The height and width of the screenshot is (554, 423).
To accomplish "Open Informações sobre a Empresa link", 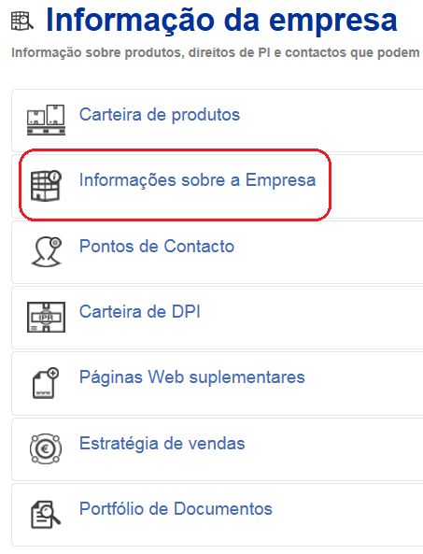I will point(197,179).
